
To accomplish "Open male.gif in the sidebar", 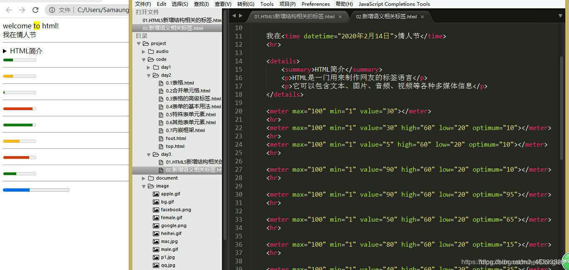I will pos(169,250).
